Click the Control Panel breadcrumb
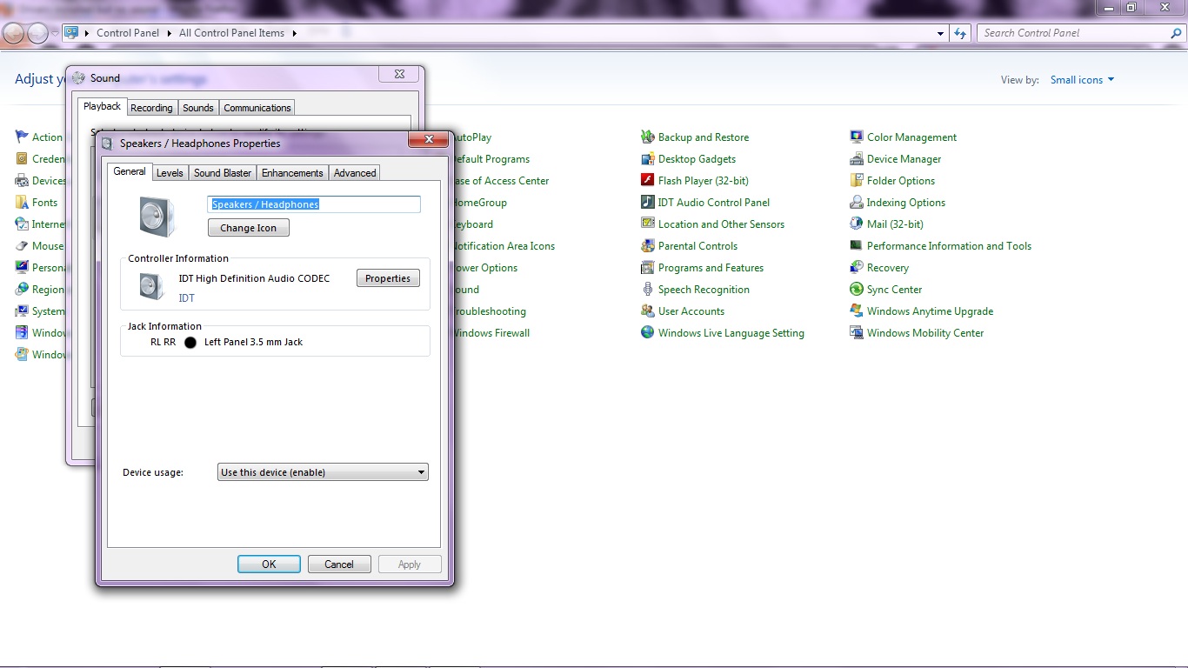 (128, 33)
